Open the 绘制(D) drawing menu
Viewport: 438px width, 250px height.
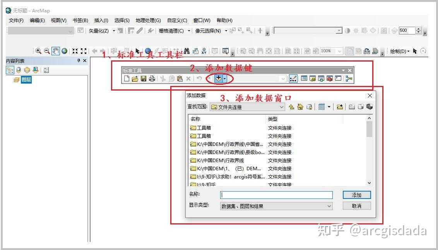tap(400, 51)
